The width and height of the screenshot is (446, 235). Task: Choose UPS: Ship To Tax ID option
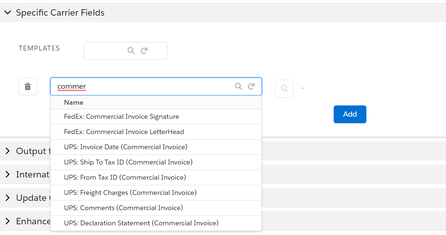point(156,162)
